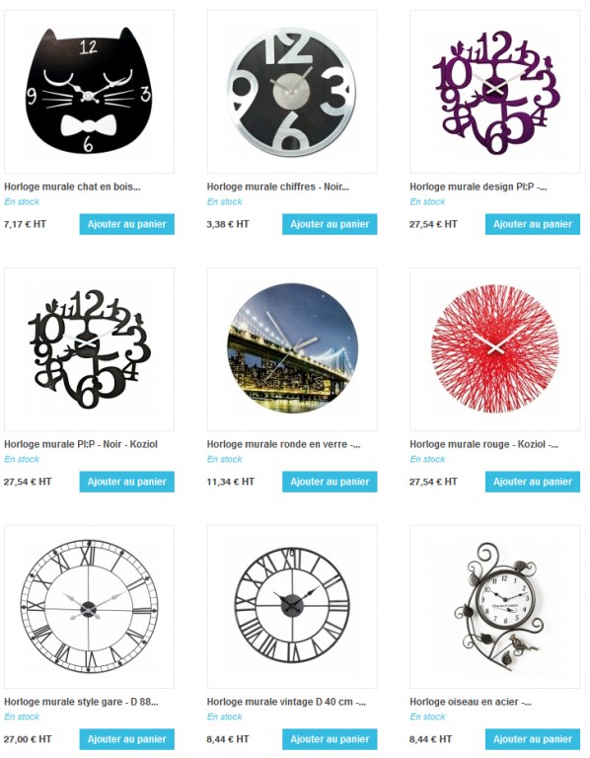Screen dimensions: 590x758
Task: Add the steel bird clock to cart
Action: coord(533,739)
